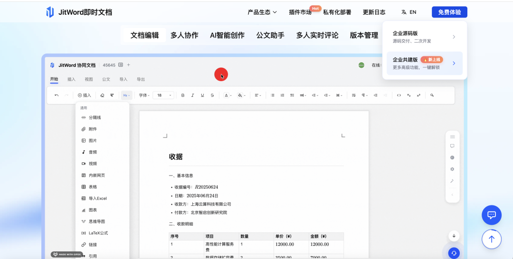Image resolution: width=513 pixels, height=259 pixels.
Task: Activate the format painter tool
Action: click(112, 95)
